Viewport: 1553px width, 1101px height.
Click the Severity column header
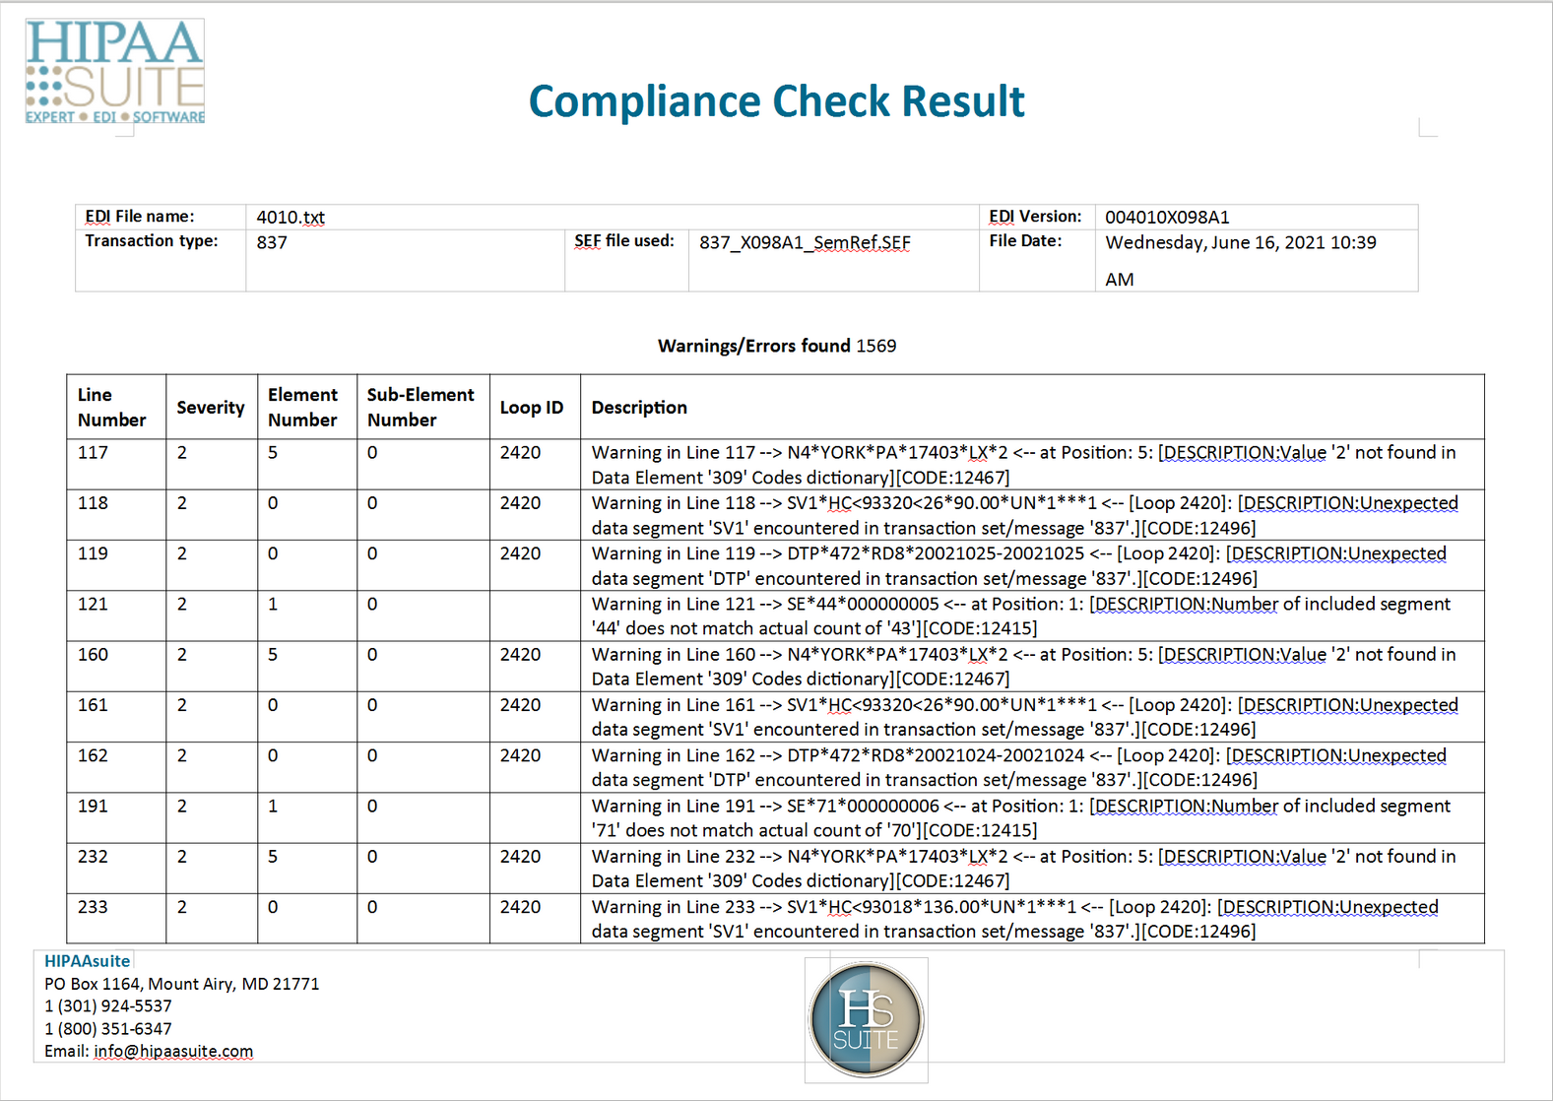211,407
